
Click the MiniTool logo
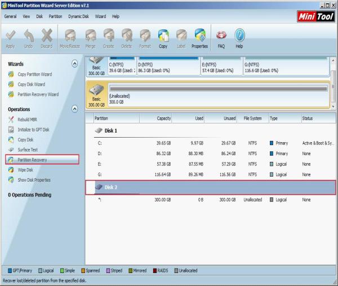click(x=316, y=16)
